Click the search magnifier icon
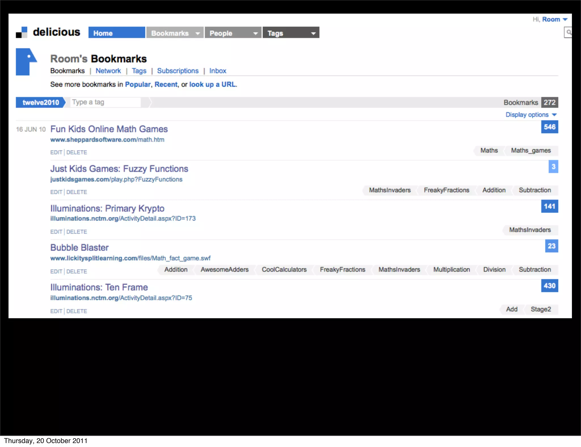 (x=568, y=32)
